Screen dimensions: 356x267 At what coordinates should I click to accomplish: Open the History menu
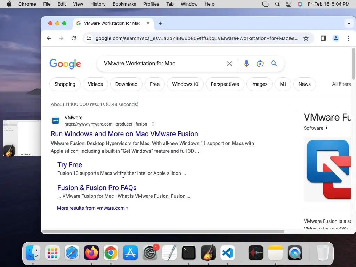pos(98,4)
